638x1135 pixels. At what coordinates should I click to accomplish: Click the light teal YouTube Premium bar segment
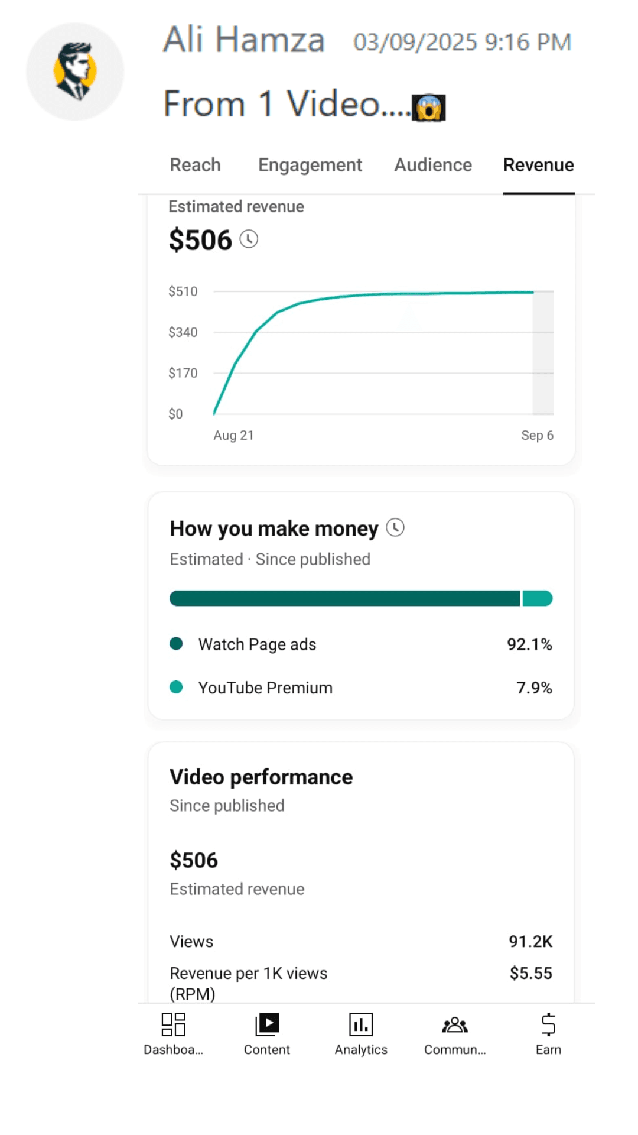coord(538,598)
